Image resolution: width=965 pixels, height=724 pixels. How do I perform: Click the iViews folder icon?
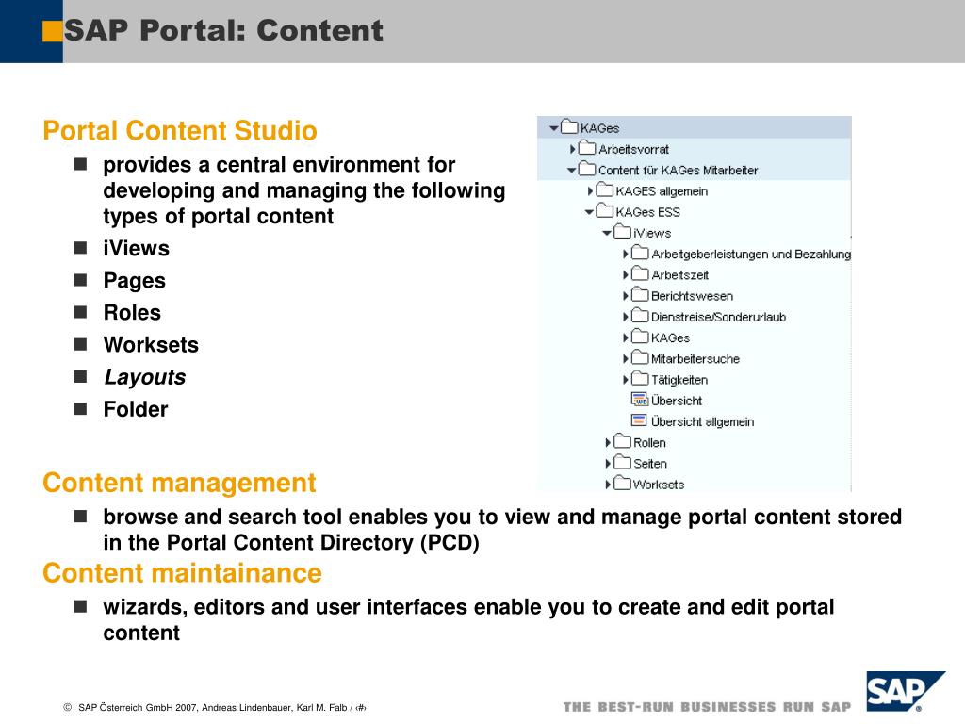pos(623,232)
